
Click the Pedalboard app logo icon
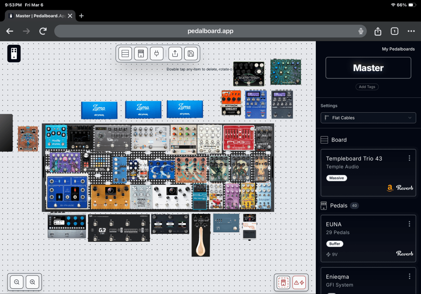coord(14,53)
